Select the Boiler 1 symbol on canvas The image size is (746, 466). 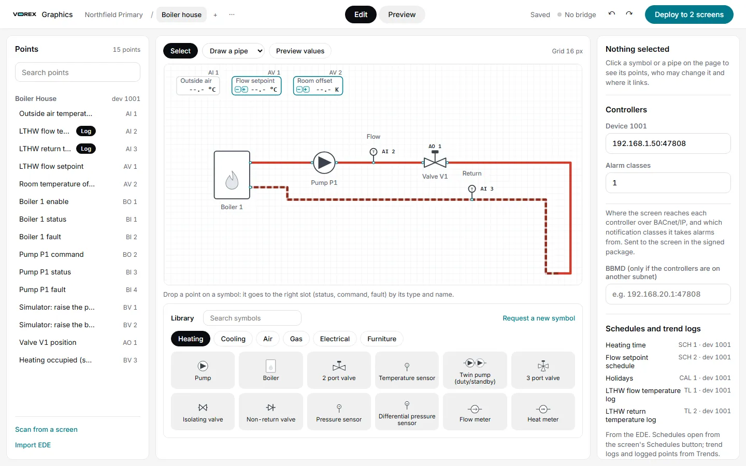click(x=232, y=175)
